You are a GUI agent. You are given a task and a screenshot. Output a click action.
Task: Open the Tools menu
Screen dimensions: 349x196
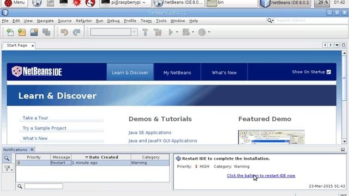[x=161, y=21]
